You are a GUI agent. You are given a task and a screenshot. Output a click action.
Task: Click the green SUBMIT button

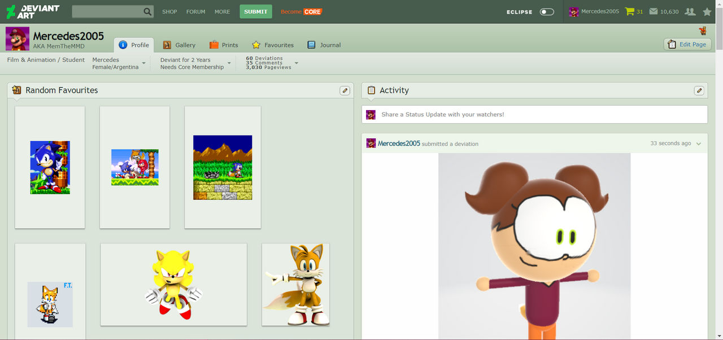tap(256, 11)
